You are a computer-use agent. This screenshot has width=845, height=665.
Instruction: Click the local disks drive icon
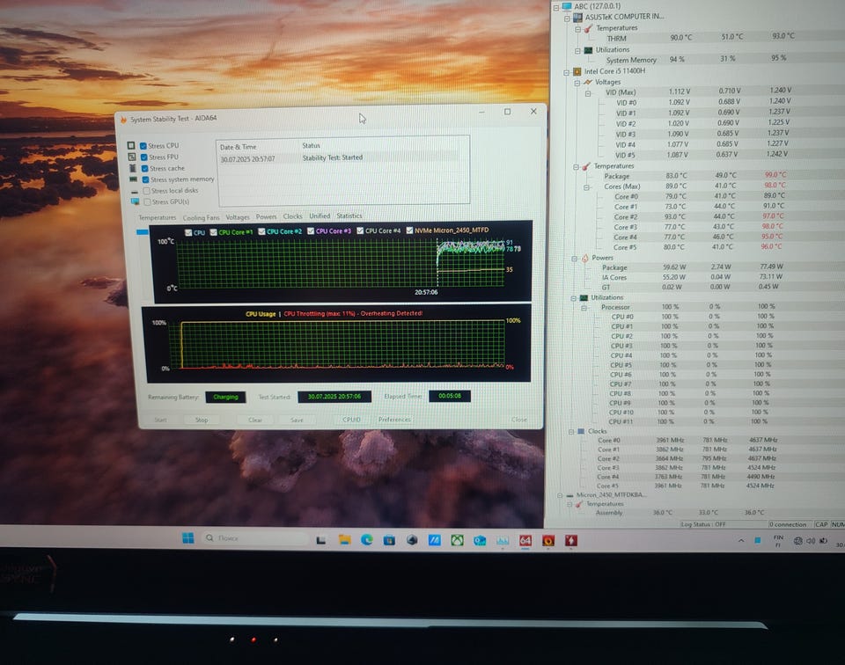pos(134,191)
